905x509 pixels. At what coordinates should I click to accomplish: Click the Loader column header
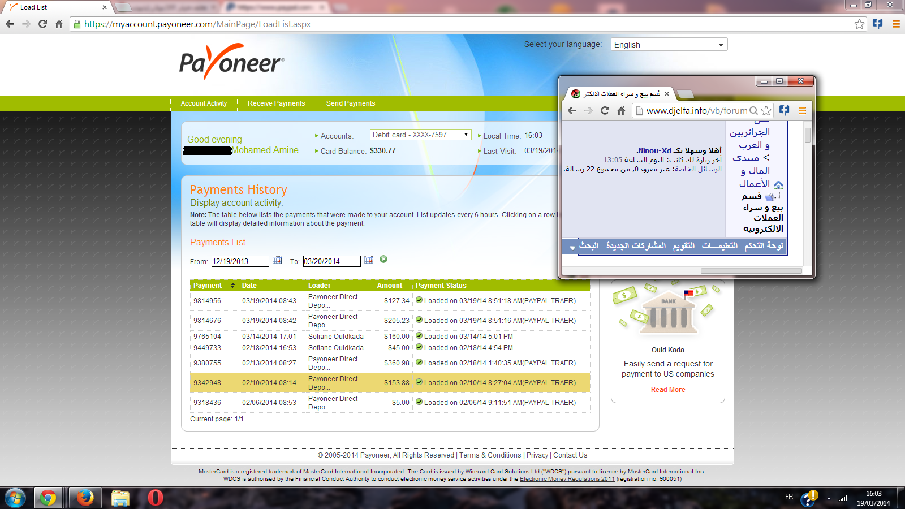tap(339, 286)
